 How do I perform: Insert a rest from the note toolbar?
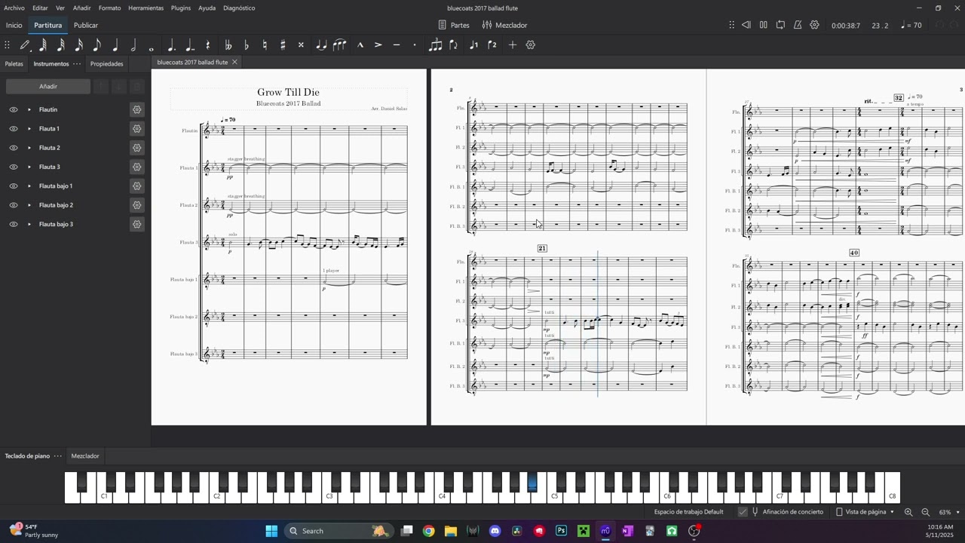[x=208, y=45]
